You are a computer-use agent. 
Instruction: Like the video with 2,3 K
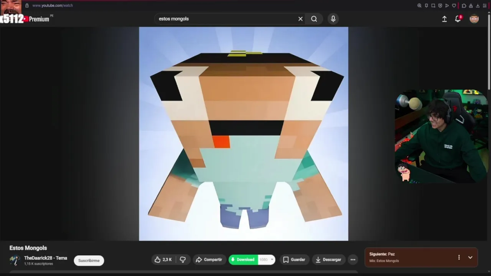pyautogui.click(x=163, y=260)
